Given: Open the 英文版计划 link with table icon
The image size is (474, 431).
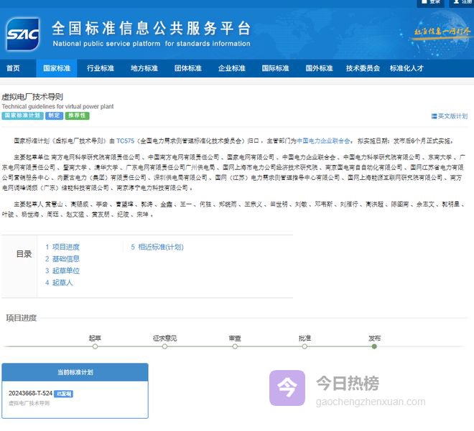Looking at the screenshot, I should pos(449,115).
